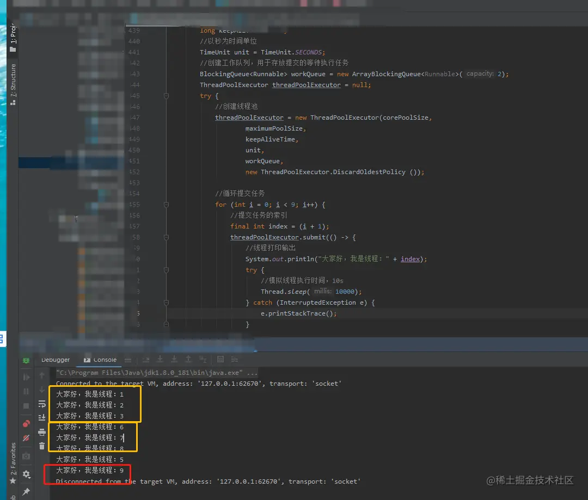Click the capacity: 2 parameter hint

[x=485, y=74]
